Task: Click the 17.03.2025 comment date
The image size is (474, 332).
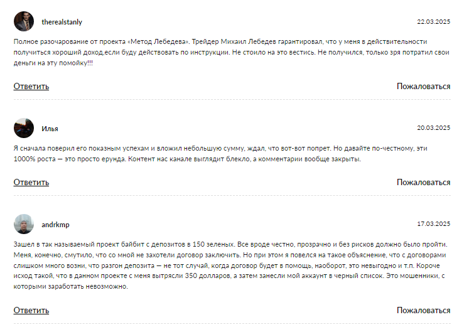Action: 434,224
